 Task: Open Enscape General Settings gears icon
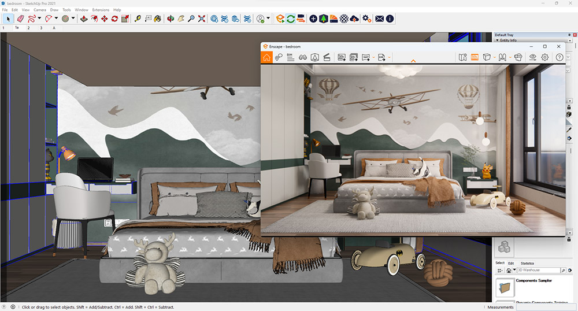(367, 18)
